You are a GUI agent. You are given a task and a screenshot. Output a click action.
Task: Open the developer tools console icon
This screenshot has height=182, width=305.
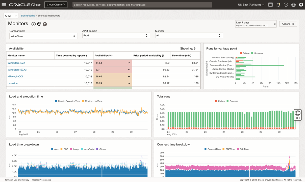(x=270, y=5)
